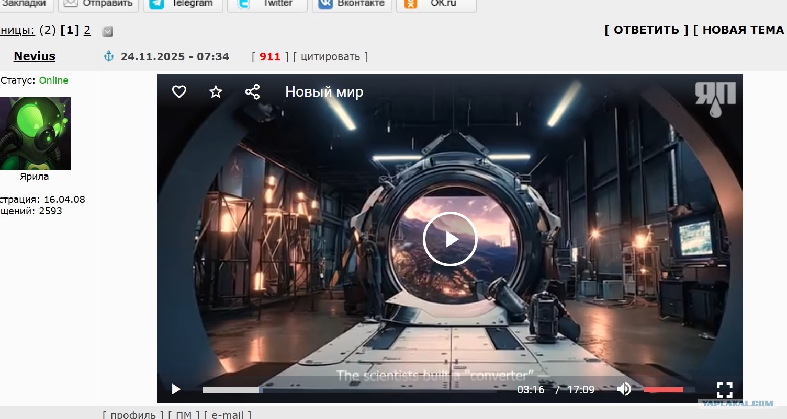This screenshot has height=419, width=787.
Task: Click the anchor post link icon
Action: pyautogui.click(x=109, y=56)
